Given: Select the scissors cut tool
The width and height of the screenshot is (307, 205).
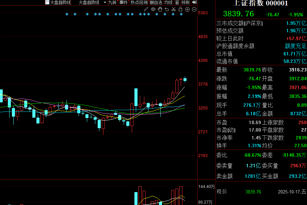Looking at the screenshot, I should (173, 9).
